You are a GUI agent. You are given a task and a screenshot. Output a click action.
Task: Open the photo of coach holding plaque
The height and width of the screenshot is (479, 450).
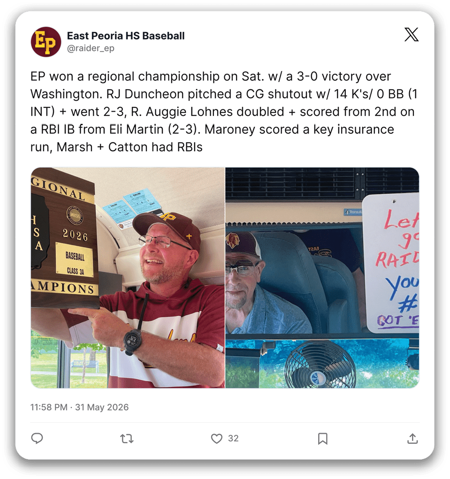click(128, 278)
